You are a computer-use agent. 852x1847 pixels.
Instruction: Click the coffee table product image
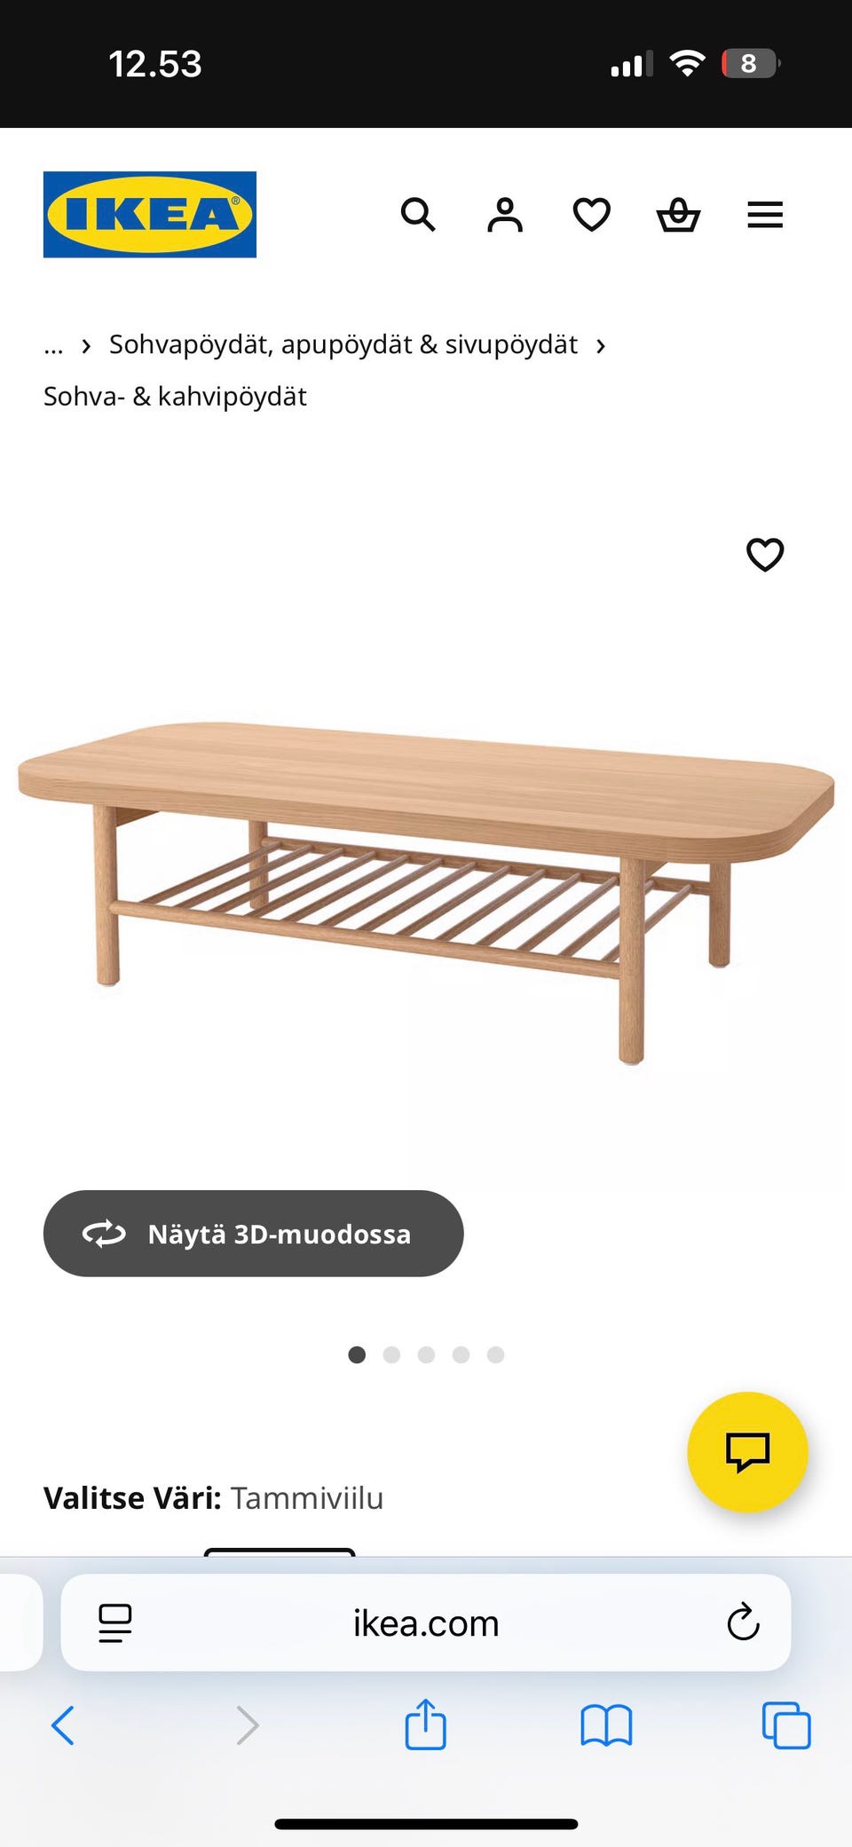(x=426, y=892)
